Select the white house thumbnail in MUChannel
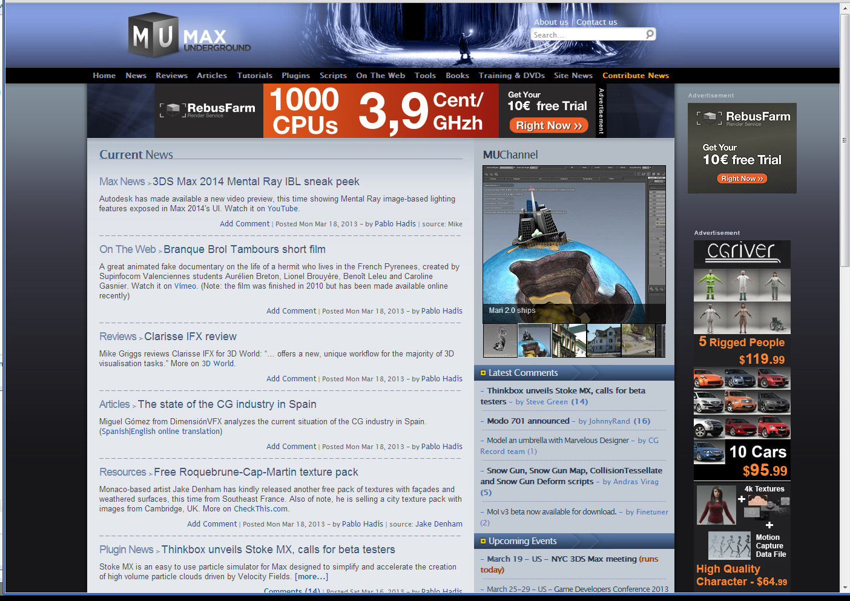850x601 pixels. 604,341
